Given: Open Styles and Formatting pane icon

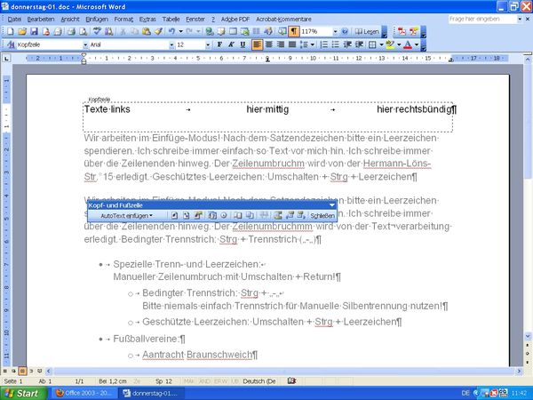Looking at the screenshot, I should [11, 44].
